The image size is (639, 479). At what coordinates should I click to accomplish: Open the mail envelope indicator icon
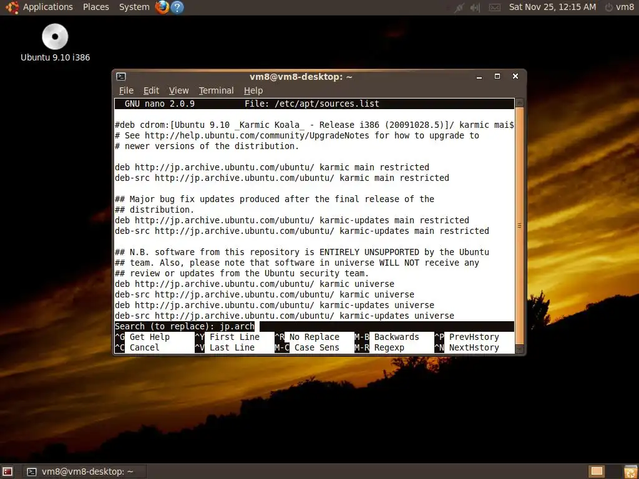[x=494, y=7]
